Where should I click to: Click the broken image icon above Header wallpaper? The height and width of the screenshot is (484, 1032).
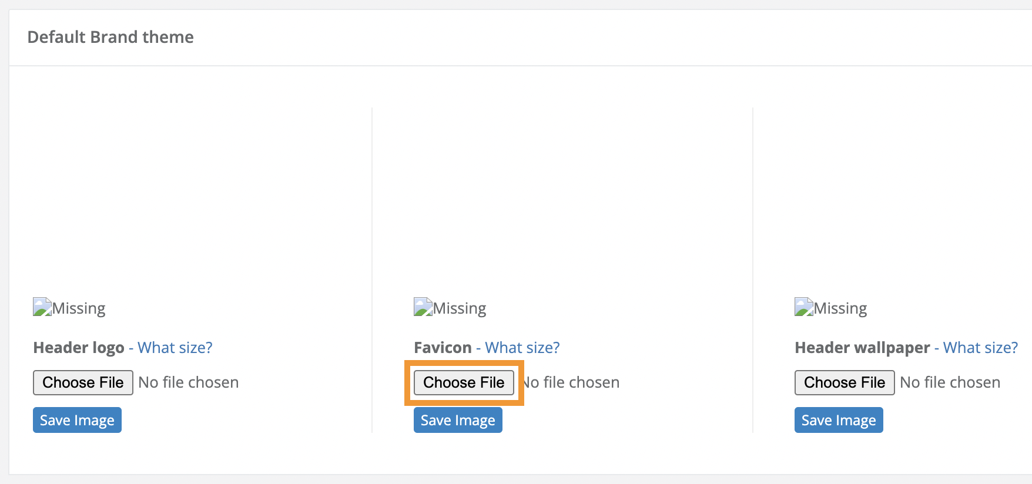click(x=804, y=307)
